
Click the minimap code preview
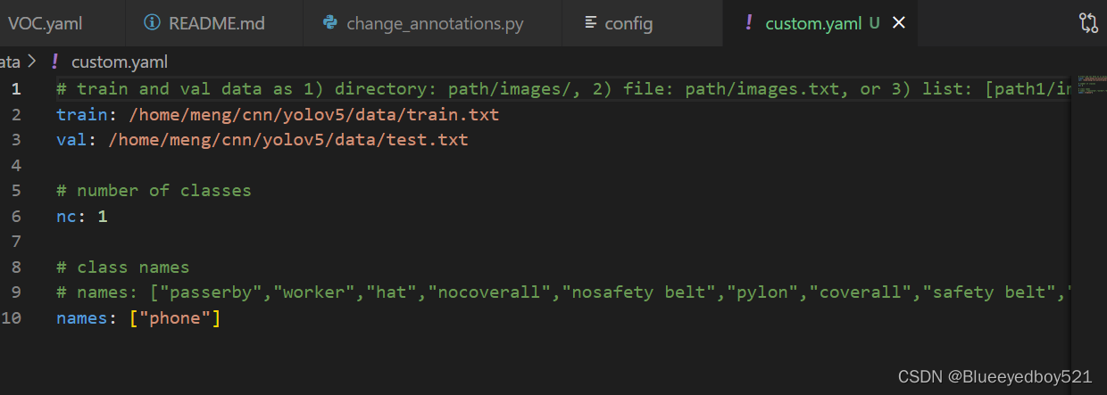pyautogui.click(x=1088, y=86)
